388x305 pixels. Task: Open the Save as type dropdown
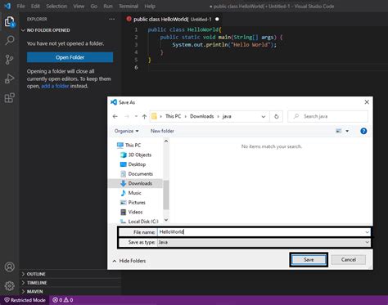point(264,242)
